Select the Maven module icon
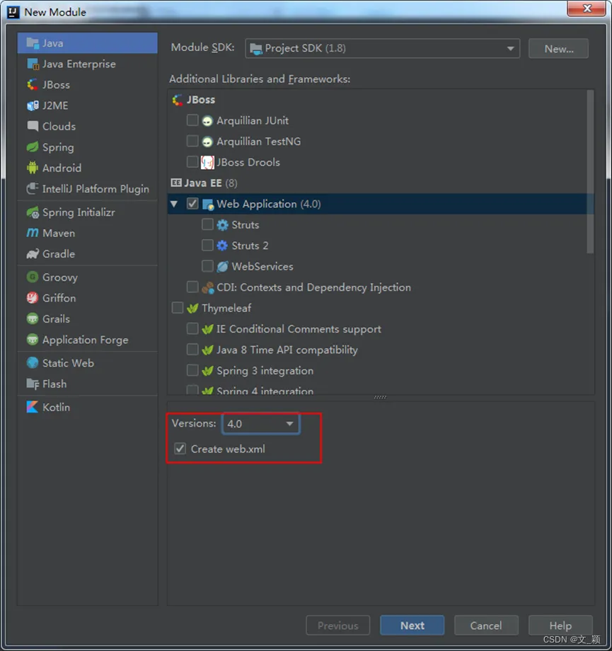 coord(33,233)
